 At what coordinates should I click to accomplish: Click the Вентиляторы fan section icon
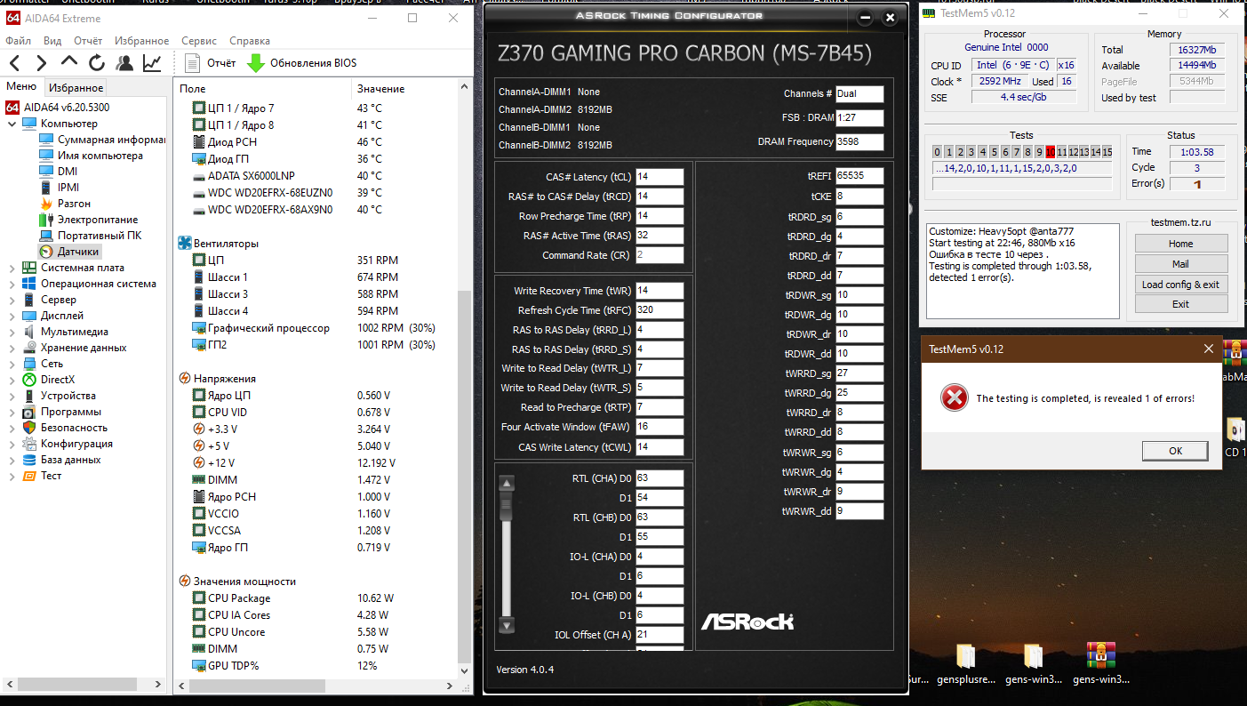185,243
